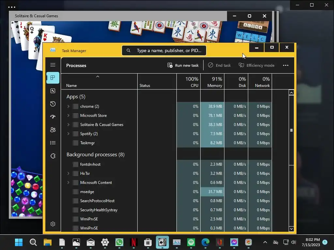Focus the Task Manager search box
Screen dimensions: 334x250
164,50
